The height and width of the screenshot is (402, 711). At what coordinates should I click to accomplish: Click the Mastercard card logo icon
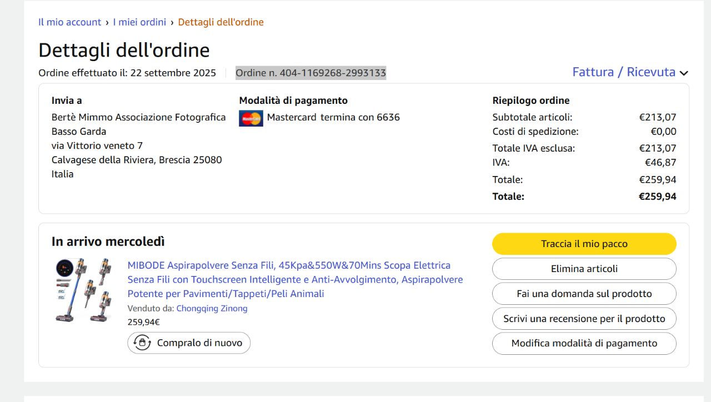[251, 118]
